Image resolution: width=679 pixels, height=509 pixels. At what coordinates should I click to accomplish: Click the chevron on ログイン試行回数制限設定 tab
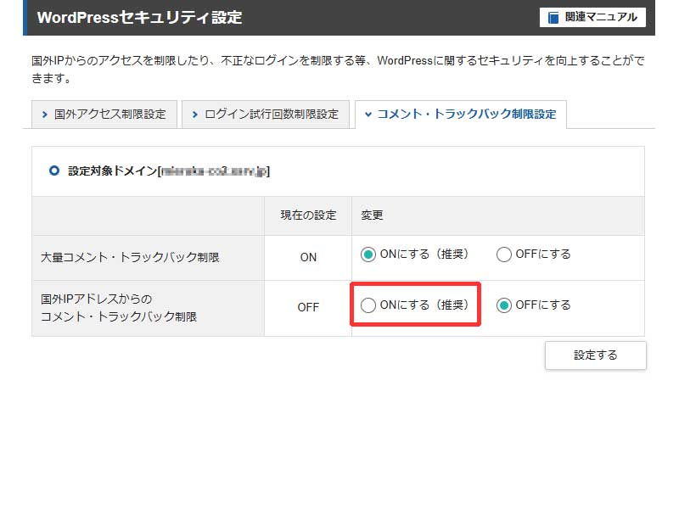195,115
